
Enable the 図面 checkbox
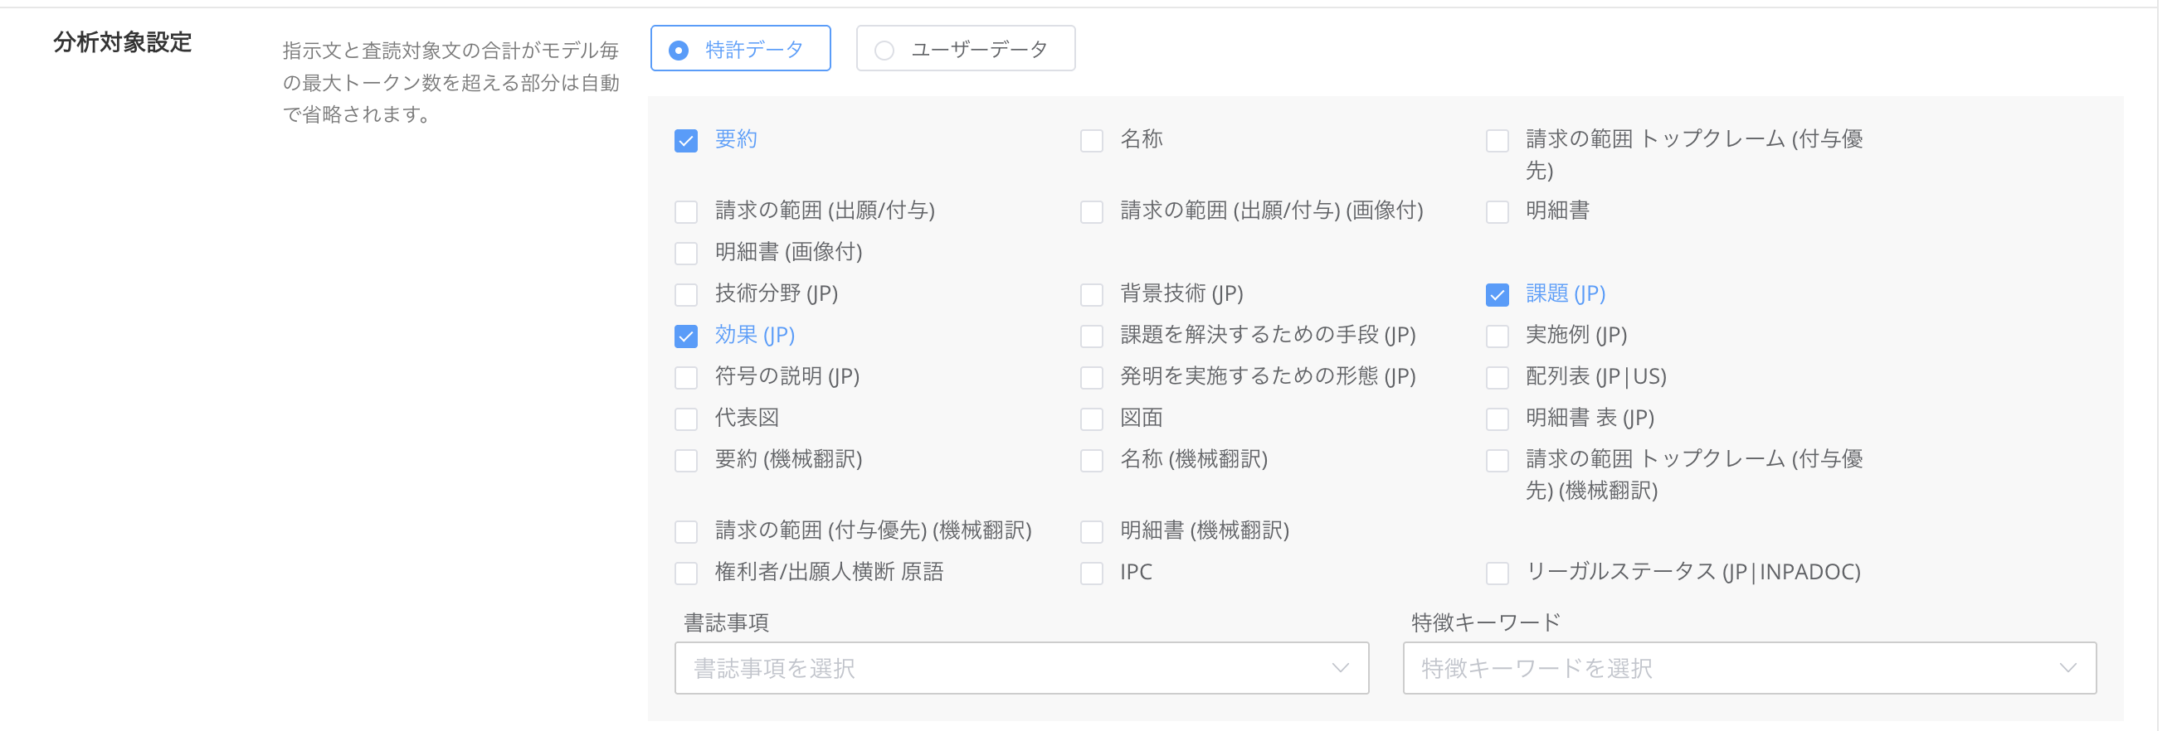1091,419
